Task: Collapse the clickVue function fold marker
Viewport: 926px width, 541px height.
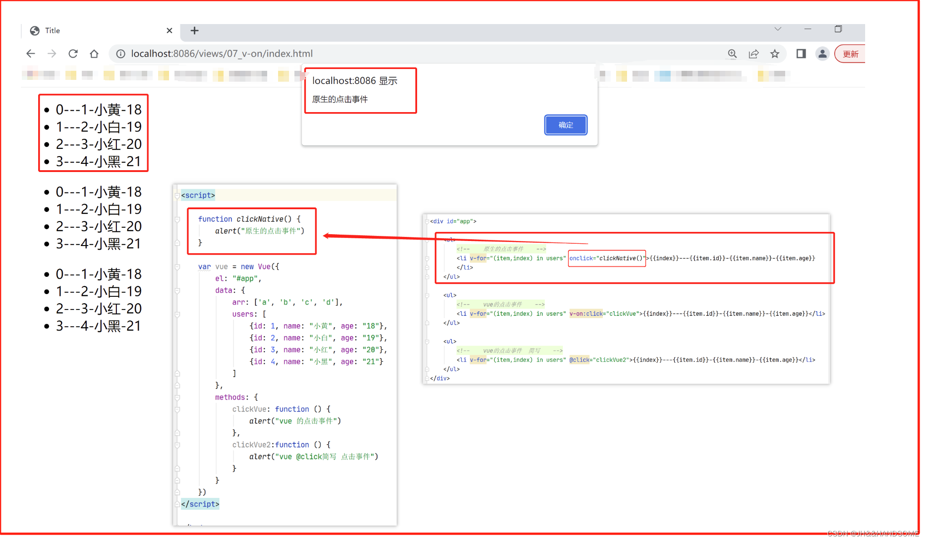Action: click(x=177, y=409)
